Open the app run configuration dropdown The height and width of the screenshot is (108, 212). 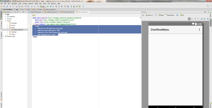43,6
